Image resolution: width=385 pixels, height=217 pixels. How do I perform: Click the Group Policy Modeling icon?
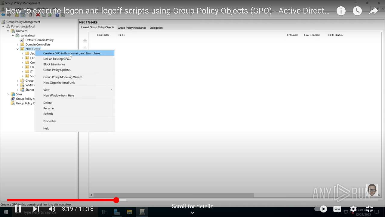pos(13,99)
